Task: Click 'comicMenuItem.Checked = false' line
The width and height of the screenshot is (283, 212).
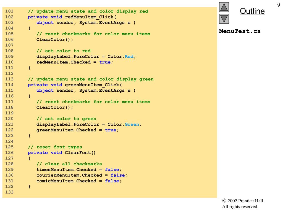Action: coord(79,181)
